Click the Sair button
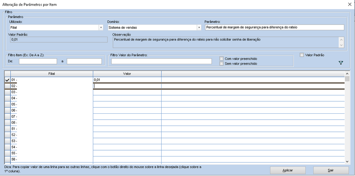The image size is (355, 176). (331, 170)
